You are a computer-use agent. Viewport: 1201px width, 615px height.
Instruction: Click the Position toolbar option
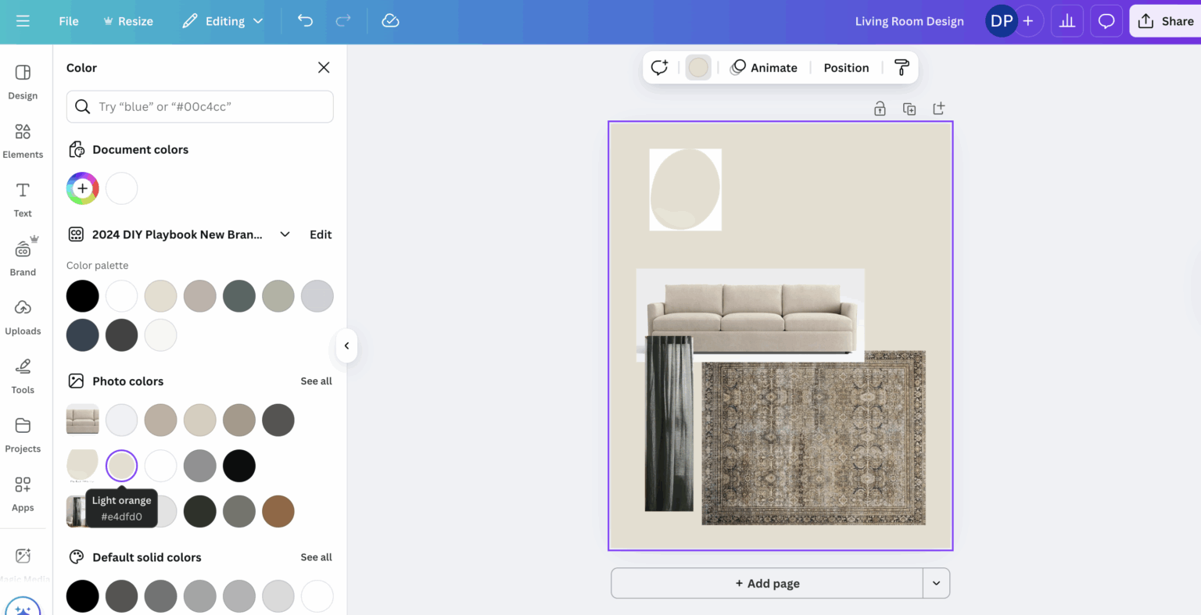(x=846, y=68)
